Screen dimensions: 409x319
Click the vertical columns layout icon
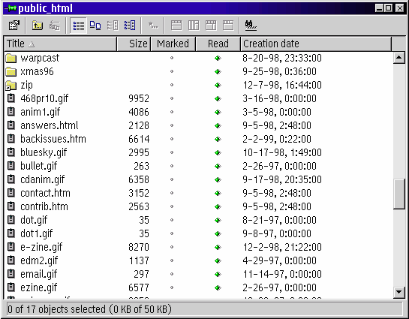tap(194, 26)
